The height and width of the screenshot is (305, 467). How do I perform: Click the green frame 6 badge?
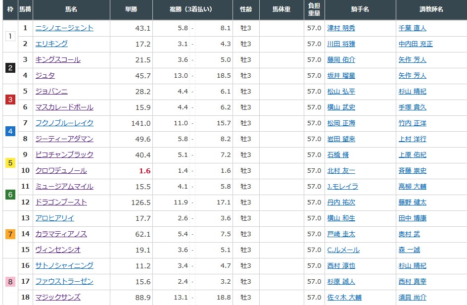[10, 195]
